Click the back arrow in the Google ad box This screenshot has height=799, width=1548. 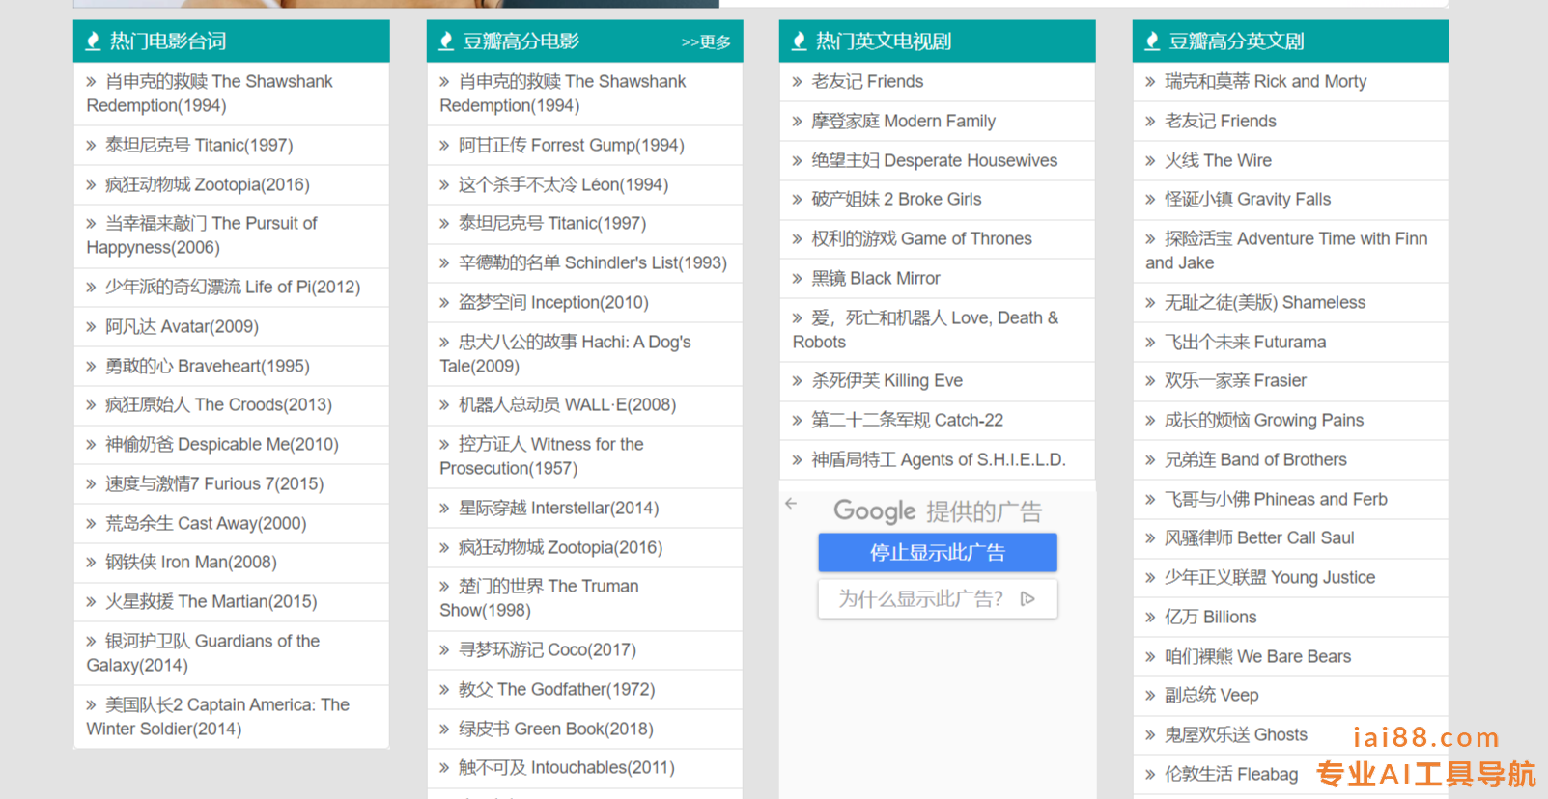791,503
